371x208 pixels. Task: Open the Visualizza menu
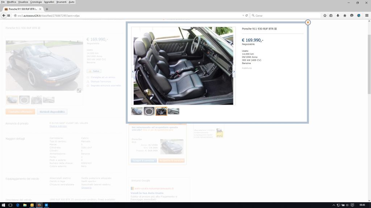[x=23, y=2]
